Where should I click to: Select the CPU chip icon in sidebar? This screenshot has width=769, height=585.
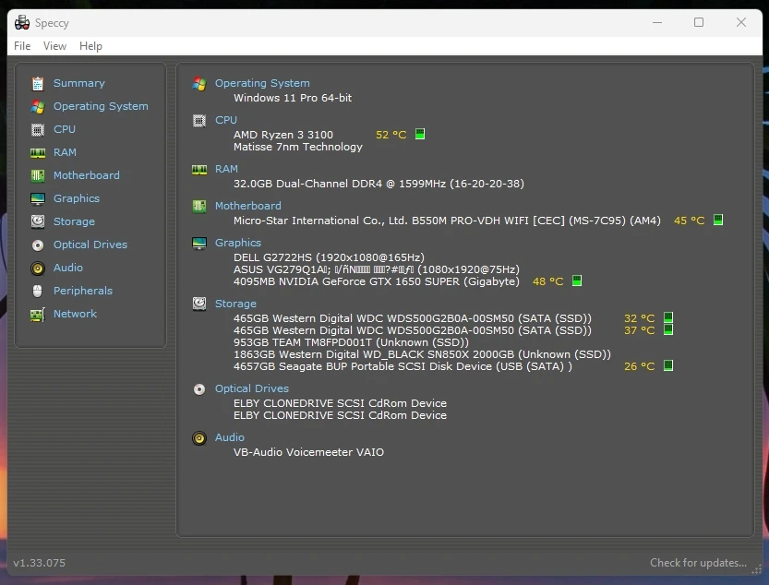(x=38, y=129)
